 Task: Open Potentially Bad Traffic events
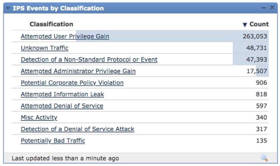pos(53,141)
